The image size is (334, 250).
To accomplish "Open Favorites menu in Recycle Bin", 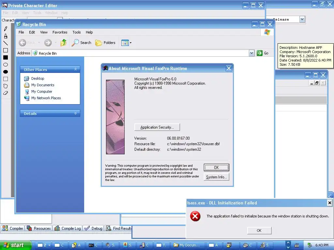I will point(60,32).
